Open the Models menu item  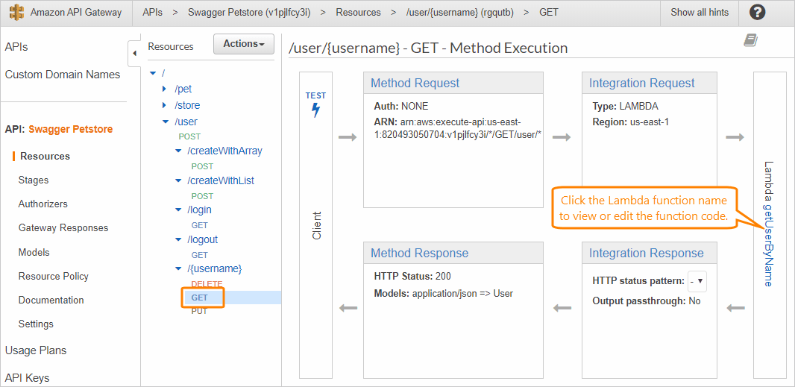pos(34,252)
